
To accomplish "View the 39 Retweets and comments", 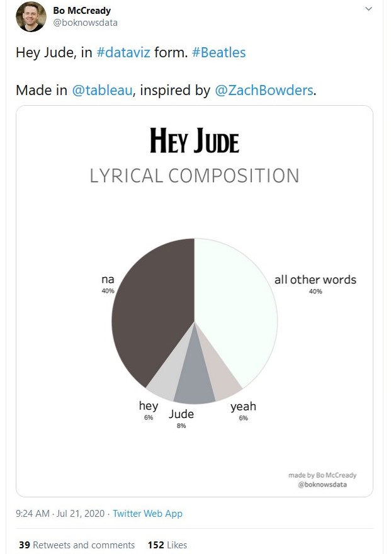I will (76, 545).
